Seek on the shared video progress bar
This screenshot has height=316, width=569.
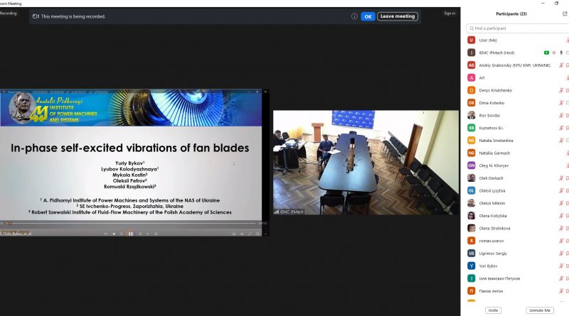128,223
